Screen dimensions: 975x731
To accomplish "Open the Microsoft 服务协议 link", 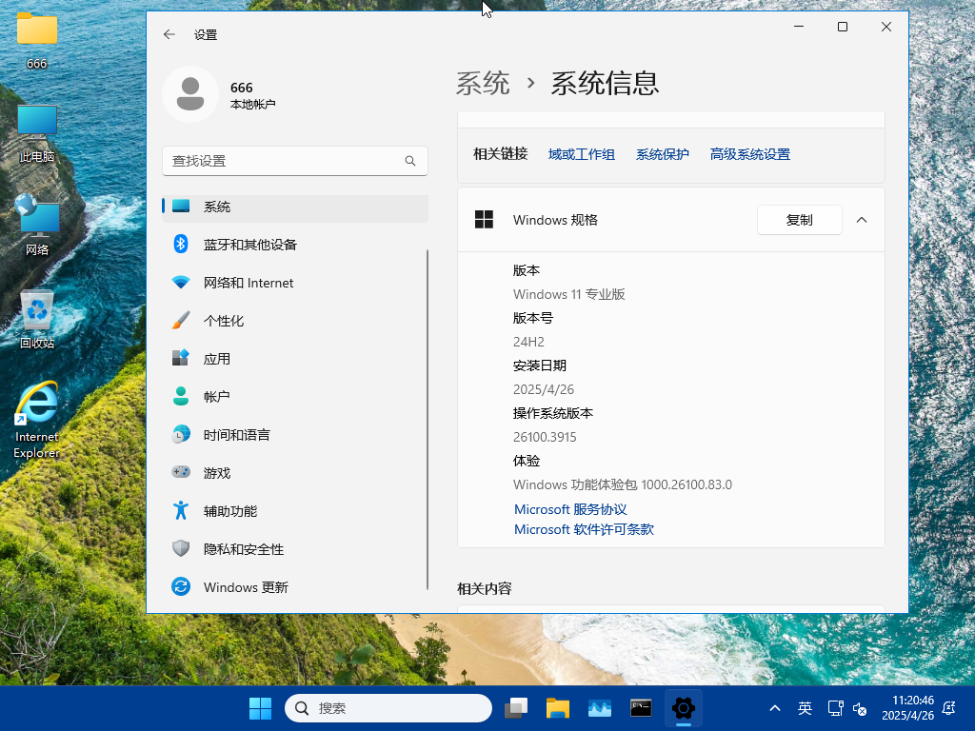I will [x=570, y=509].
